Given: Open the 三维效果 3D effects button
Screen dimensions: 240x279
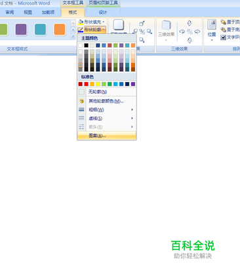Looking at the screenshot, I should pos(167,30).
